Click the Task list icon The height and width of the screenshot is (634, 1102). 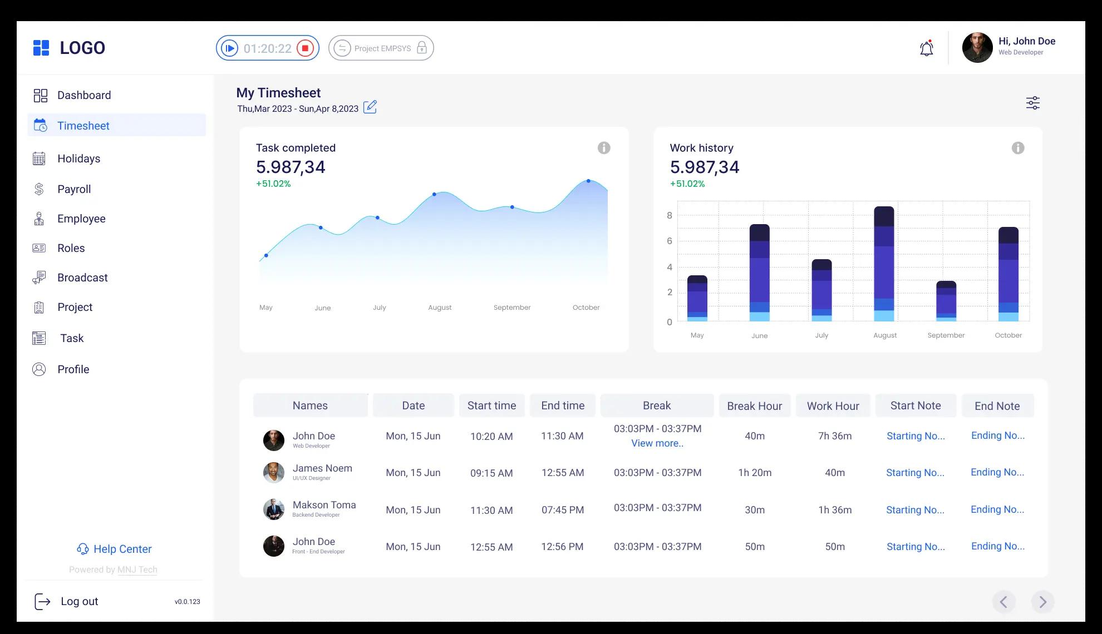(39, 338)
